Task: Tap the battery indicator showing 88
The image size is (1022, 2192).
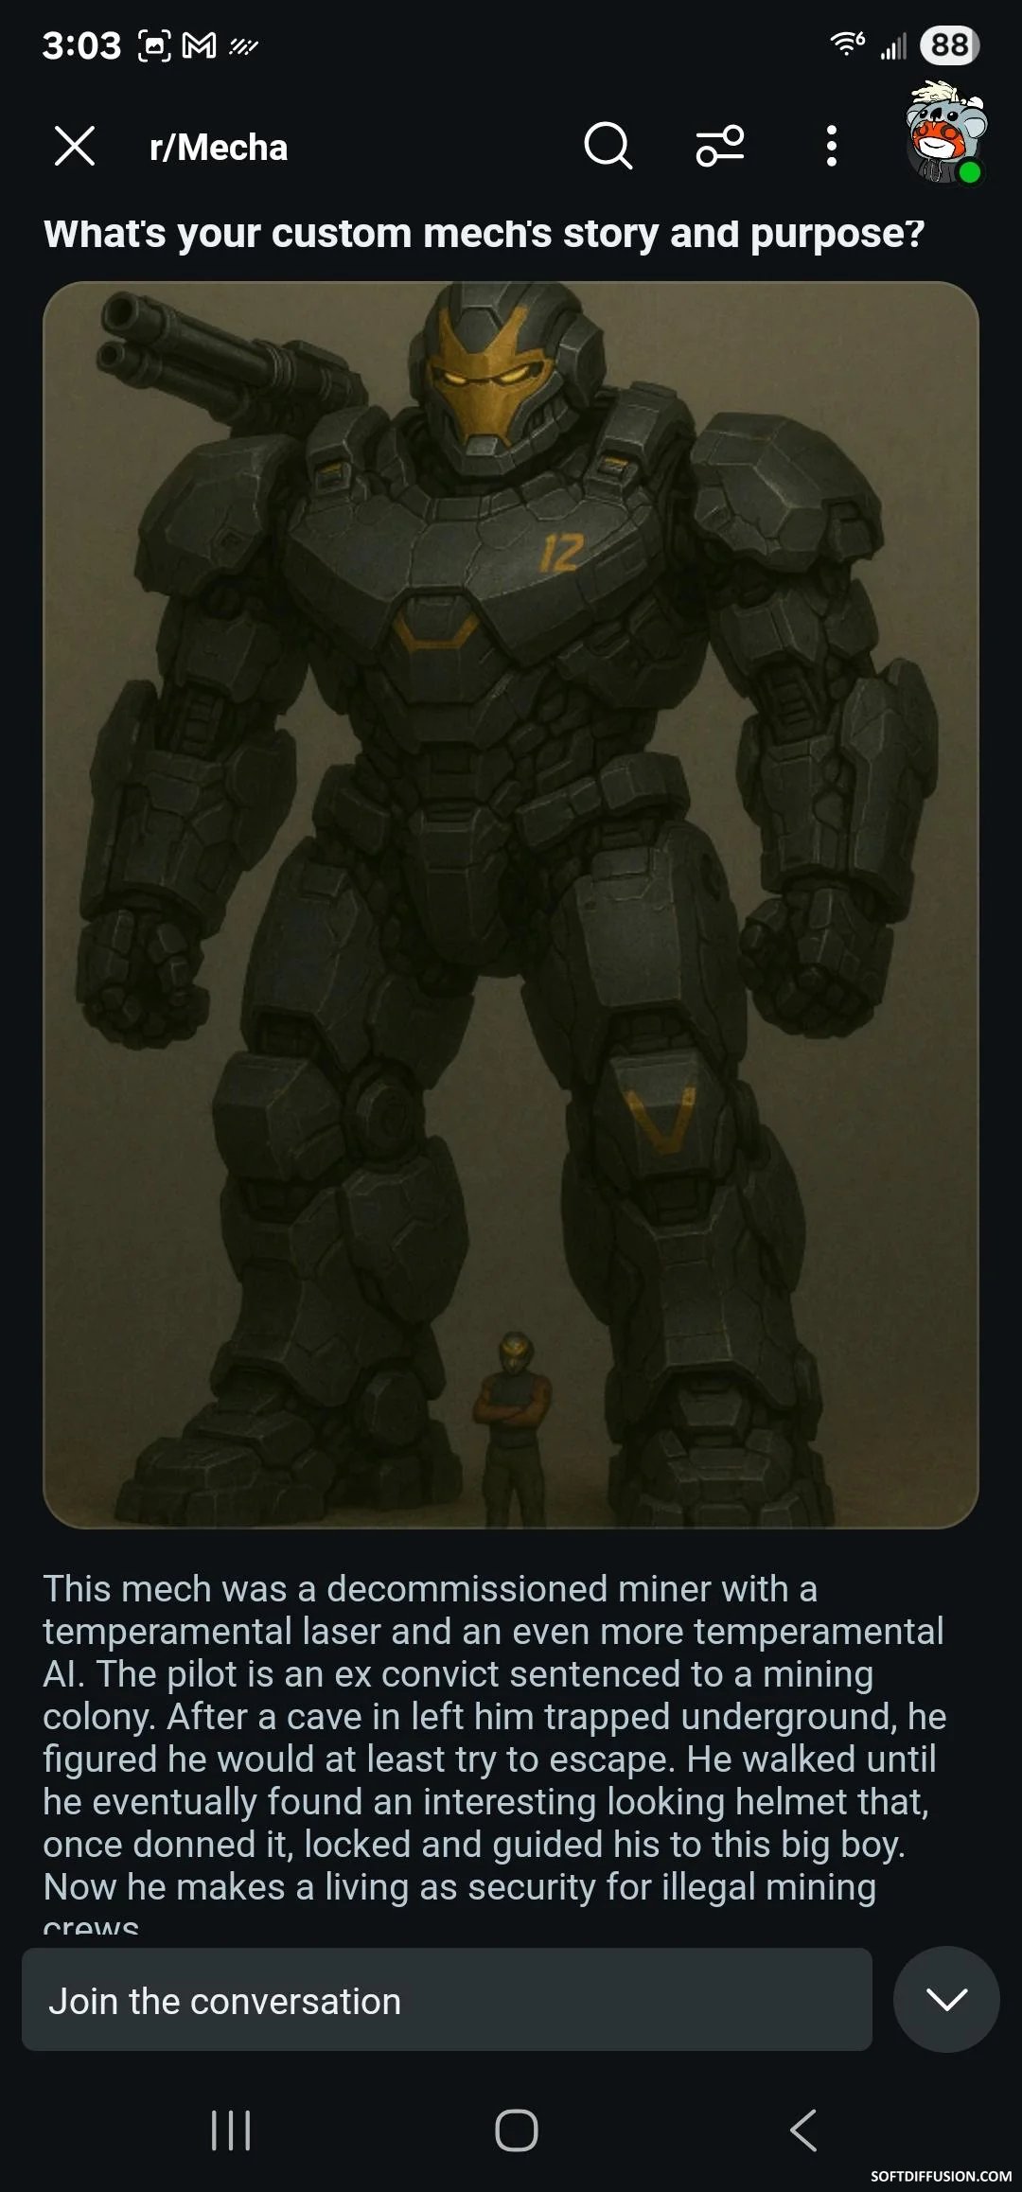Action: coord(949,45)
